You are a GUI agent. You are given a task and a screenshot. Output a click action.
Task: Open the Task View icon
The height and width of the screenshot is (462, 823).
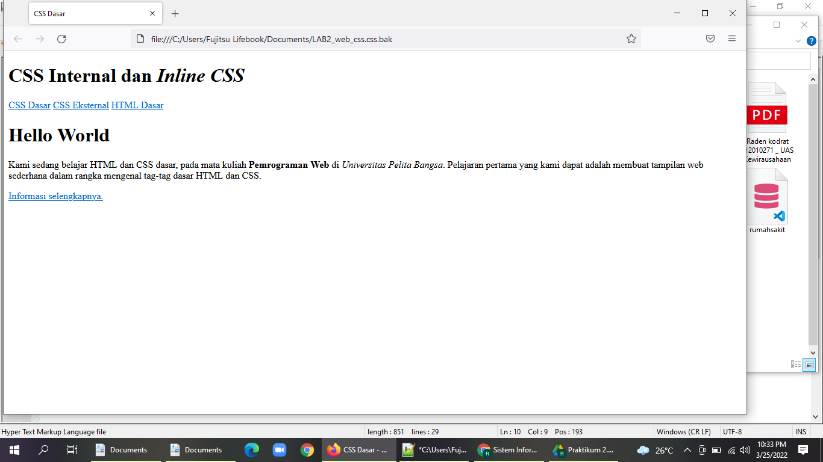click(72, 450)
